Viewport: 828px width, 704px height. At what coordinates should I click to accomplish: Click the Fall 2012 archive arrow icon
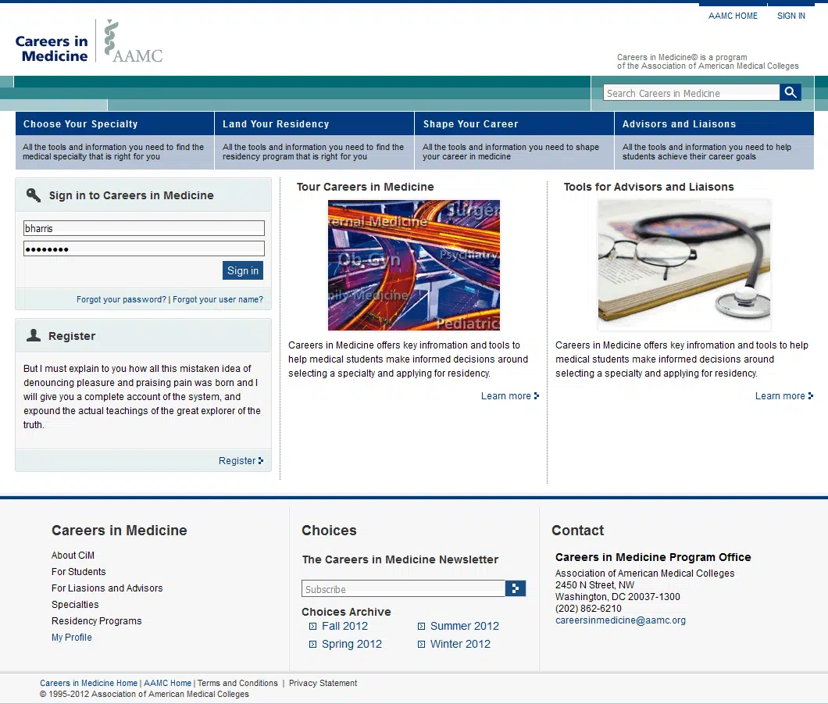point(312,627)
